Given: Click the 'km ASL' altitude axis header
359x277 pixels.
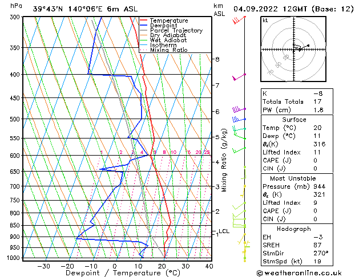Looking at the screenshot, I should (219, 10).
